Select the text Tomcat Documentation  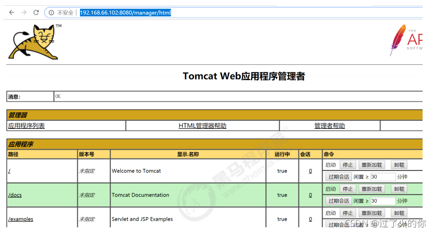140,195
